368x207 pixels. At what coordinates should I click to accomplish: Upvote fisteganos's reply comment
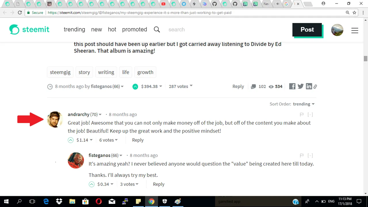[x=92, y=184]
